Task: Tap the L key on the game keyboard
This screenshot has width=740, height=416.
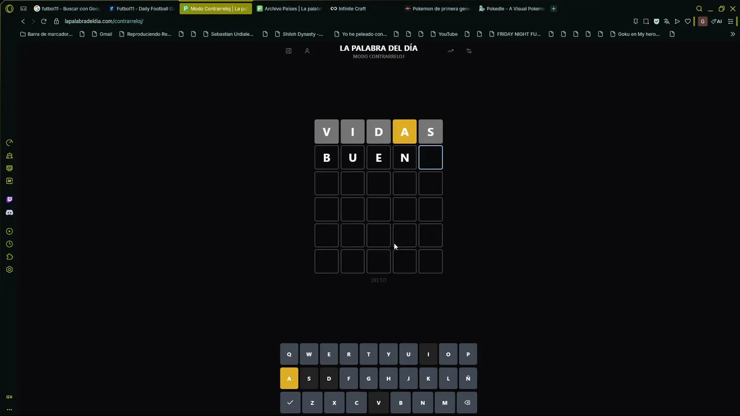Action: pos(448,378)
